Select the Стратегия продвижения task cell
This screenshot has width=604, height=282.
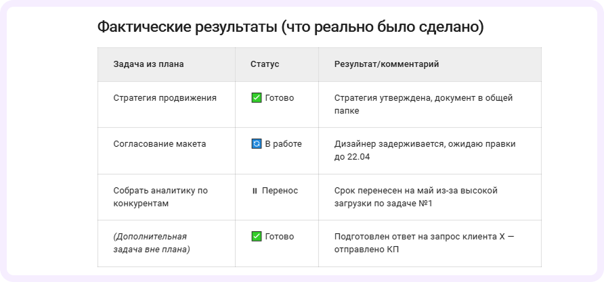[165, 98]
